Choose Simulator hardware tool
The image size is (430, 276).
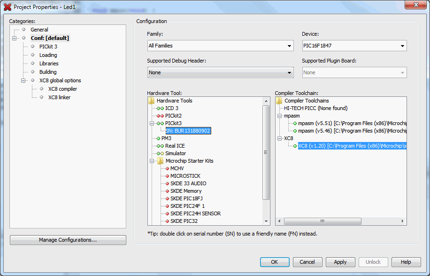click(x=176, y=154)
